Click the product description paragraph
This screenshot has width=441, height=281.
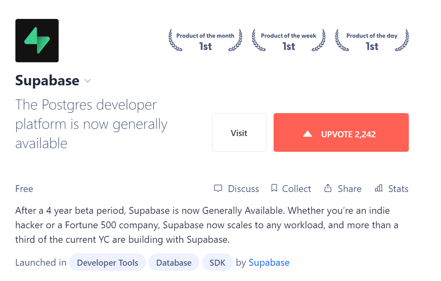pyautogui.click(x=206, y=225)
